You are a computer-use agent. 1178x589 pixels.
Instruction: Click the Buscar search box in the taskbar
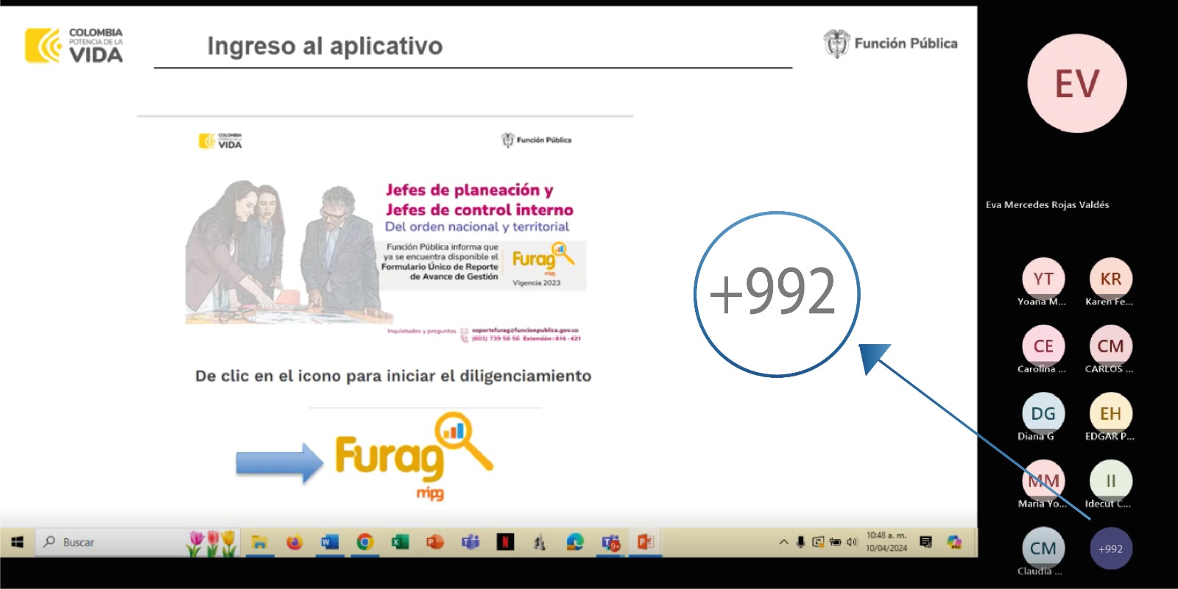pyautogui.click(x=110, y=542)
